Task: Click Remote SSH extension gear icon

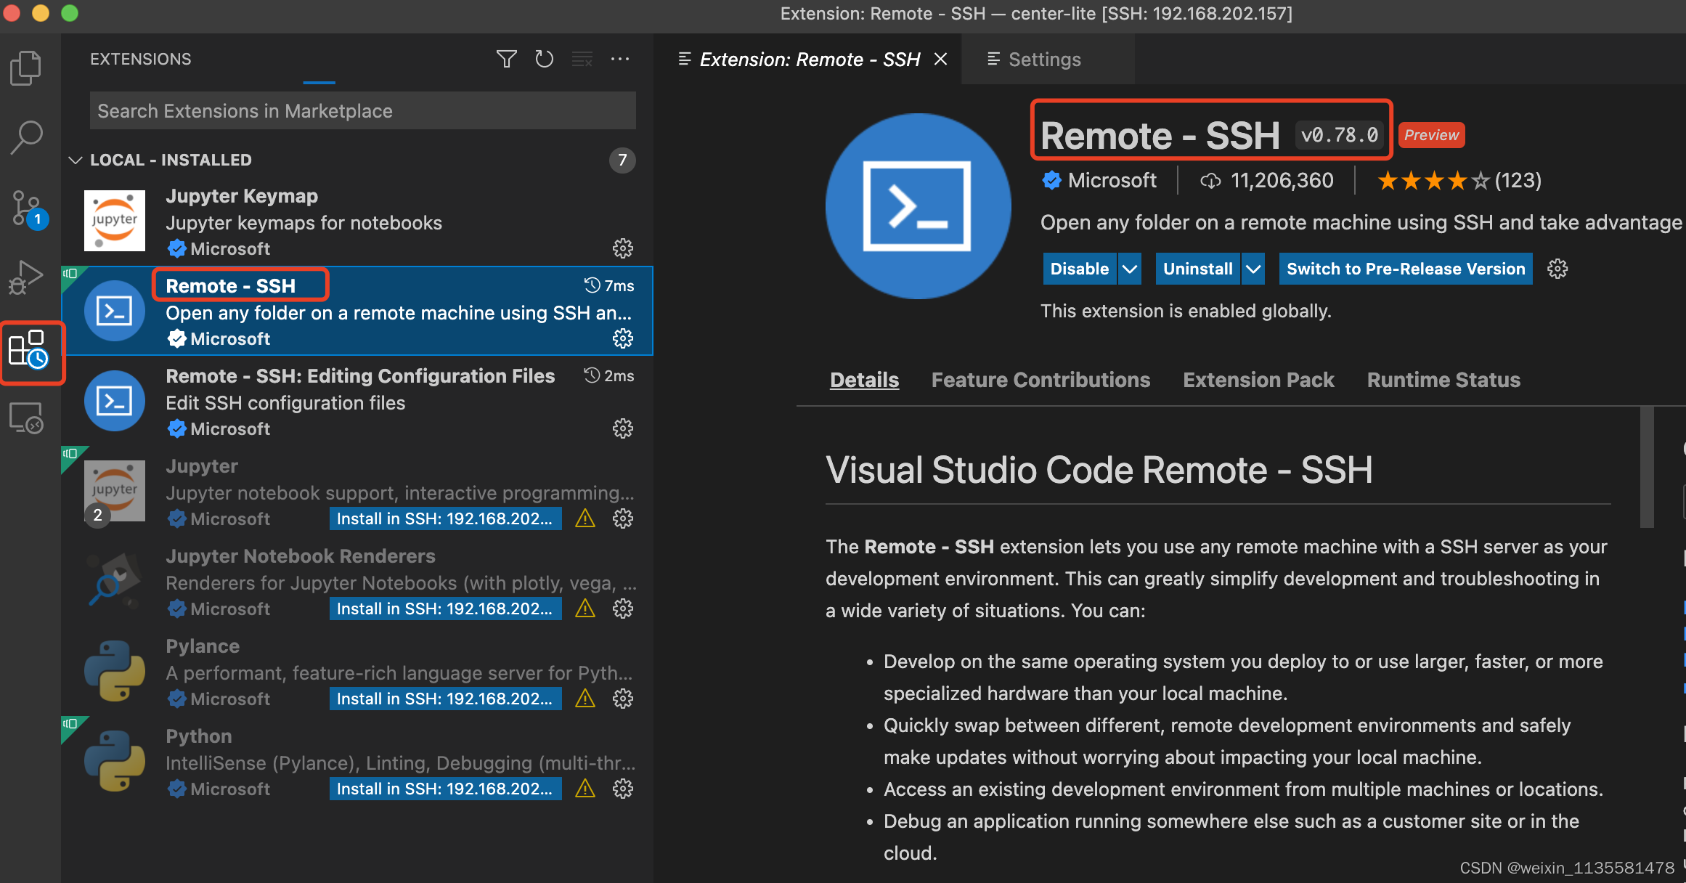Action: [622, 338]
